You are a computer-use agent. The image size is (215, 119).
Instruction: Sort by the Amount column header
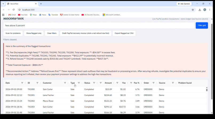pos(108,83)
